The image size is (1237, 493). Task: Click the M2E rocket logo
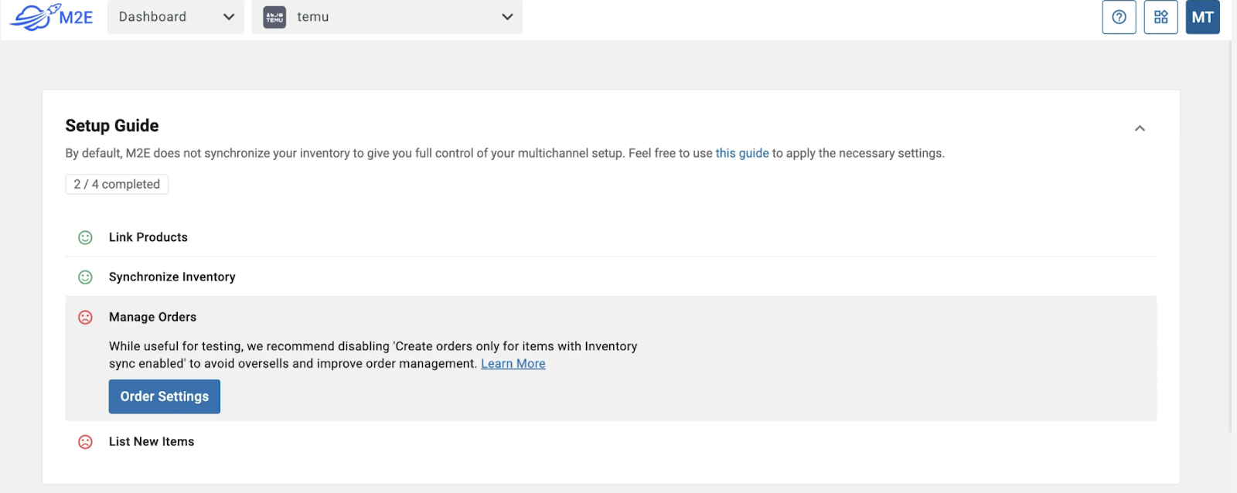click(51, 16)
